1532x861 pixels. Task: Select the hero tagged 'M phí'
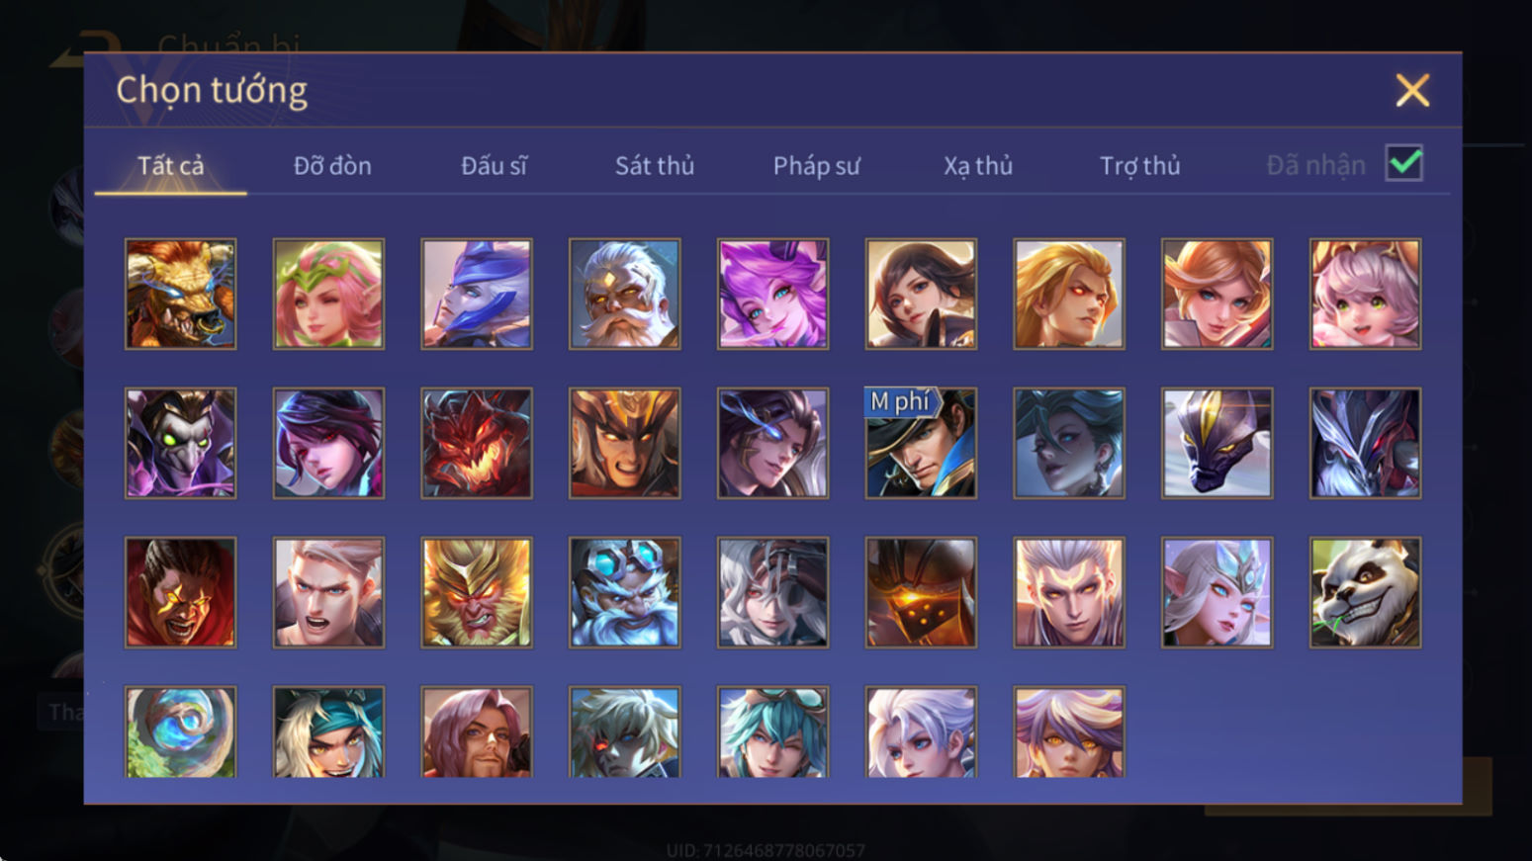tap(921, 443)
